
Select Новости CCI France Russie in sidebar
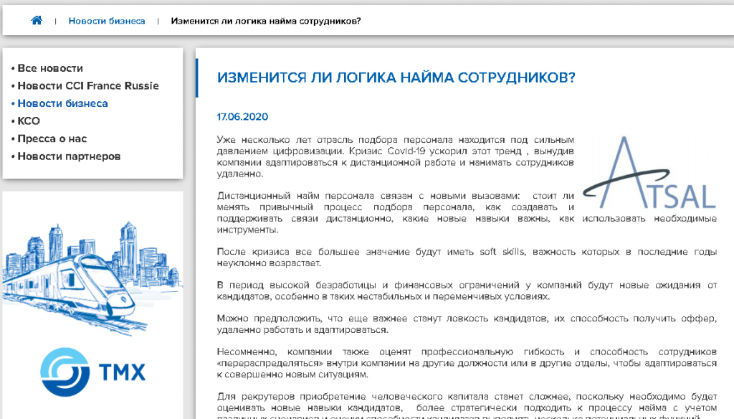(x=87, y=85)
